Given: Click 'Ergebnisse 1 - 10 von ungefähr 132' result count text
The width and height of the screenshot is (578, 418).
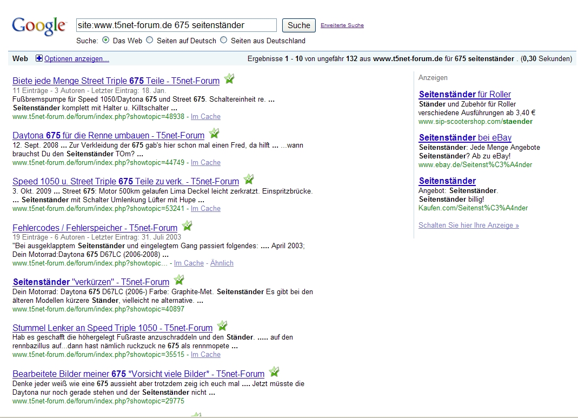Looking at the screenshot, I should click(302, 58).
